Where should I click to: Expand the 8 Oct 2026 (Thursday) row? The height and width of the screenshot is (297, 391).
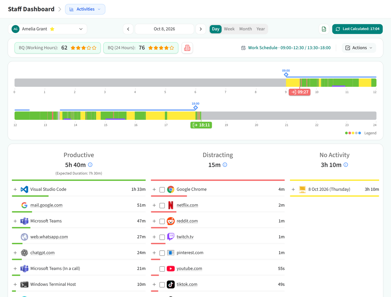coord(293,190)
